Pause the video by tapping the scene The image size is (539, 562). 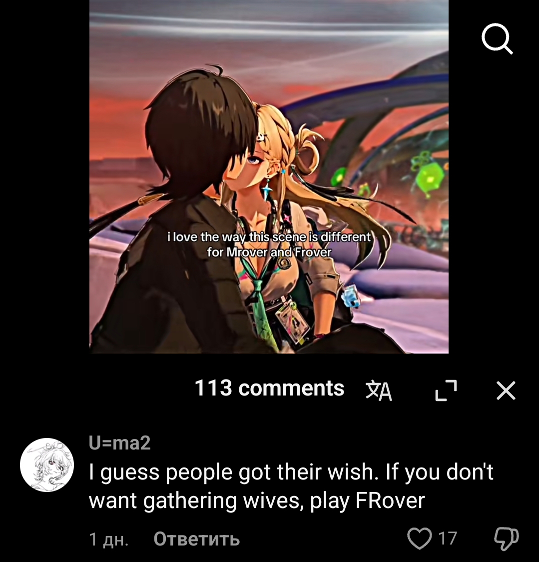[x=269, y=176]
